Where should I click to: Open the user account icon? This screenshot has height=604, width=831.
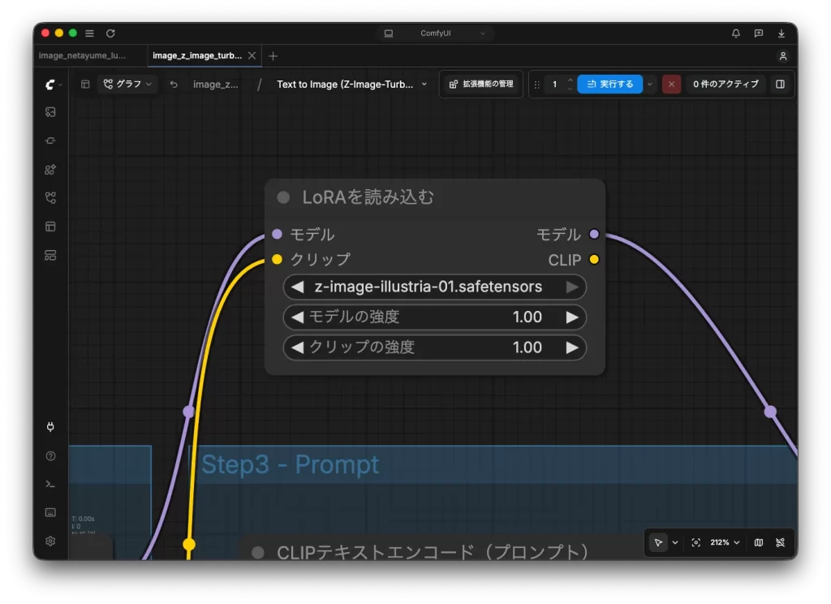pos(783,56)
